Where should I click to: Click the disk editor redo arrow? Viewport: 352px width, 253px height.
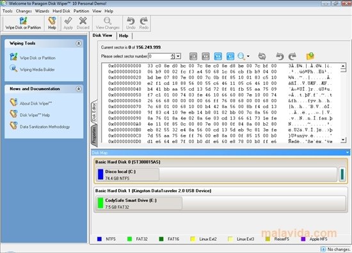[292, 56]
